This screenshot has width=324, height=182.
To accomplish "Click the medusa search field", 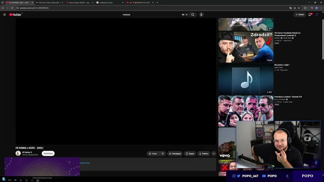I will [151, 15].
